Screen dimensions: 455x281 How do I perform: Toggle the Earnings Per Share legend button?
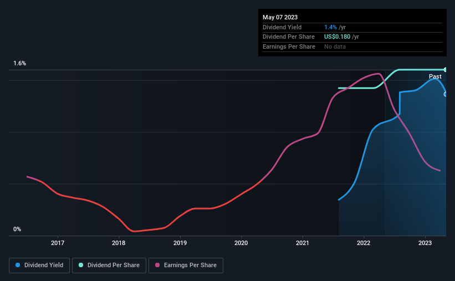186,266
